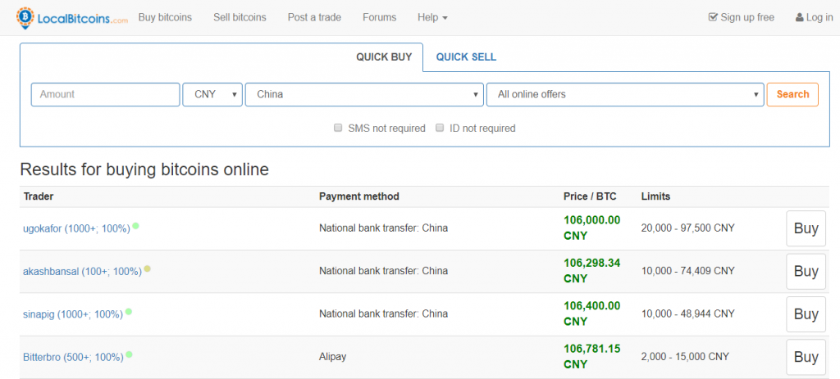840x379 pixels.
Task: Open the All online offers dropdown
Action: pyautogui.click(x=625, y=95)
